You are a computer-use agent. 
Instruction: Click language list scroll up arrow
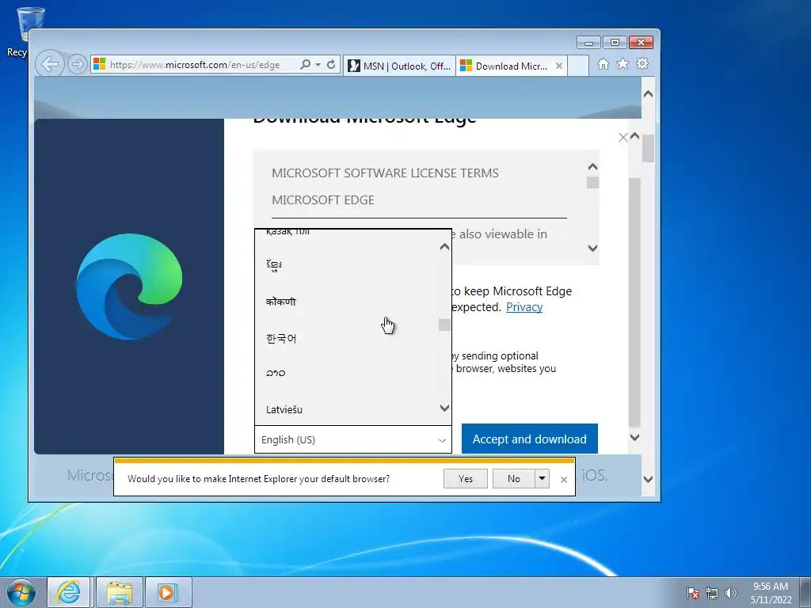coord(444,247)
